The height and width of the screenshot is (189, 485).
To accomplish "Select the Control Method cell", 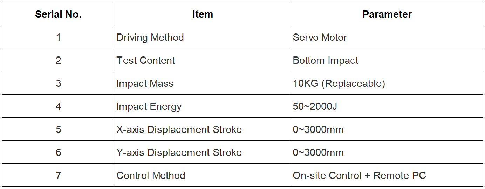I will (x=203, y=175).
